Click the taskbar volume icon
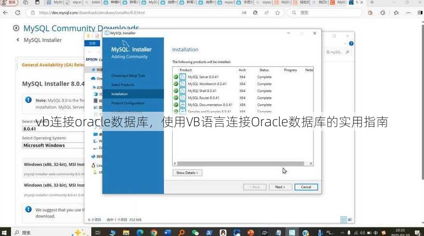Image resolution: width=424 pixels, height=236 pixels. [362, 233]
